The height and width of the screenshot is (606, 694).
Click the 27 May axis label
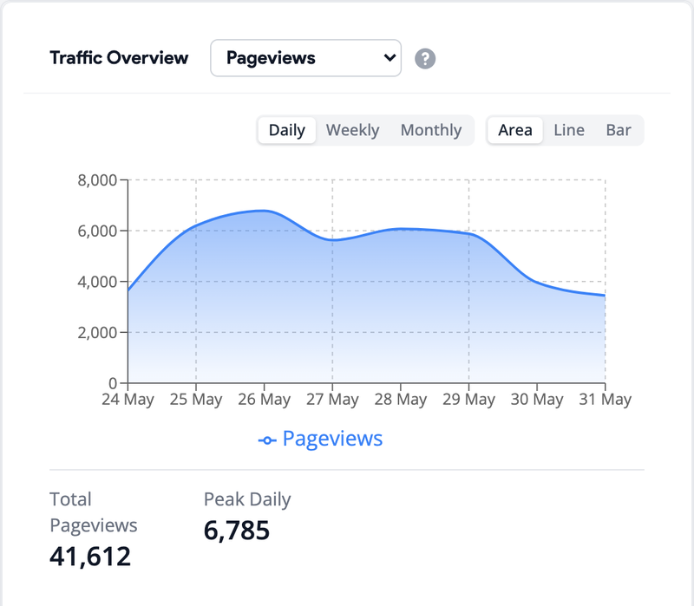click(332, 400)
